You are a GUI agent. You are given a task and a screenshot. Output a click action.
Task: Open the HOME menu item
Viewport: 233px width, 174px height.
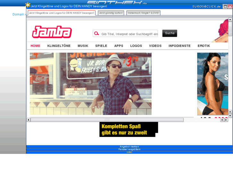[35, 46]
